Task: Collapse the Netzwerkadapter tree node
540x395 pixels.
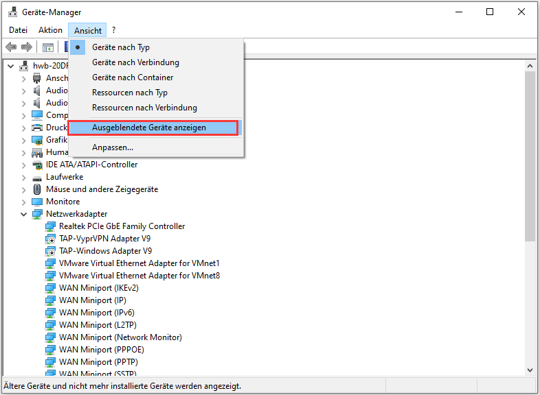Action: click(24, 214)
